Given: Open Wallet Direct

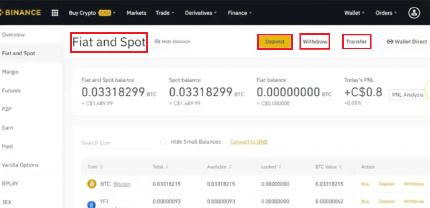Looking at the screenshot, I should [407, 42].
